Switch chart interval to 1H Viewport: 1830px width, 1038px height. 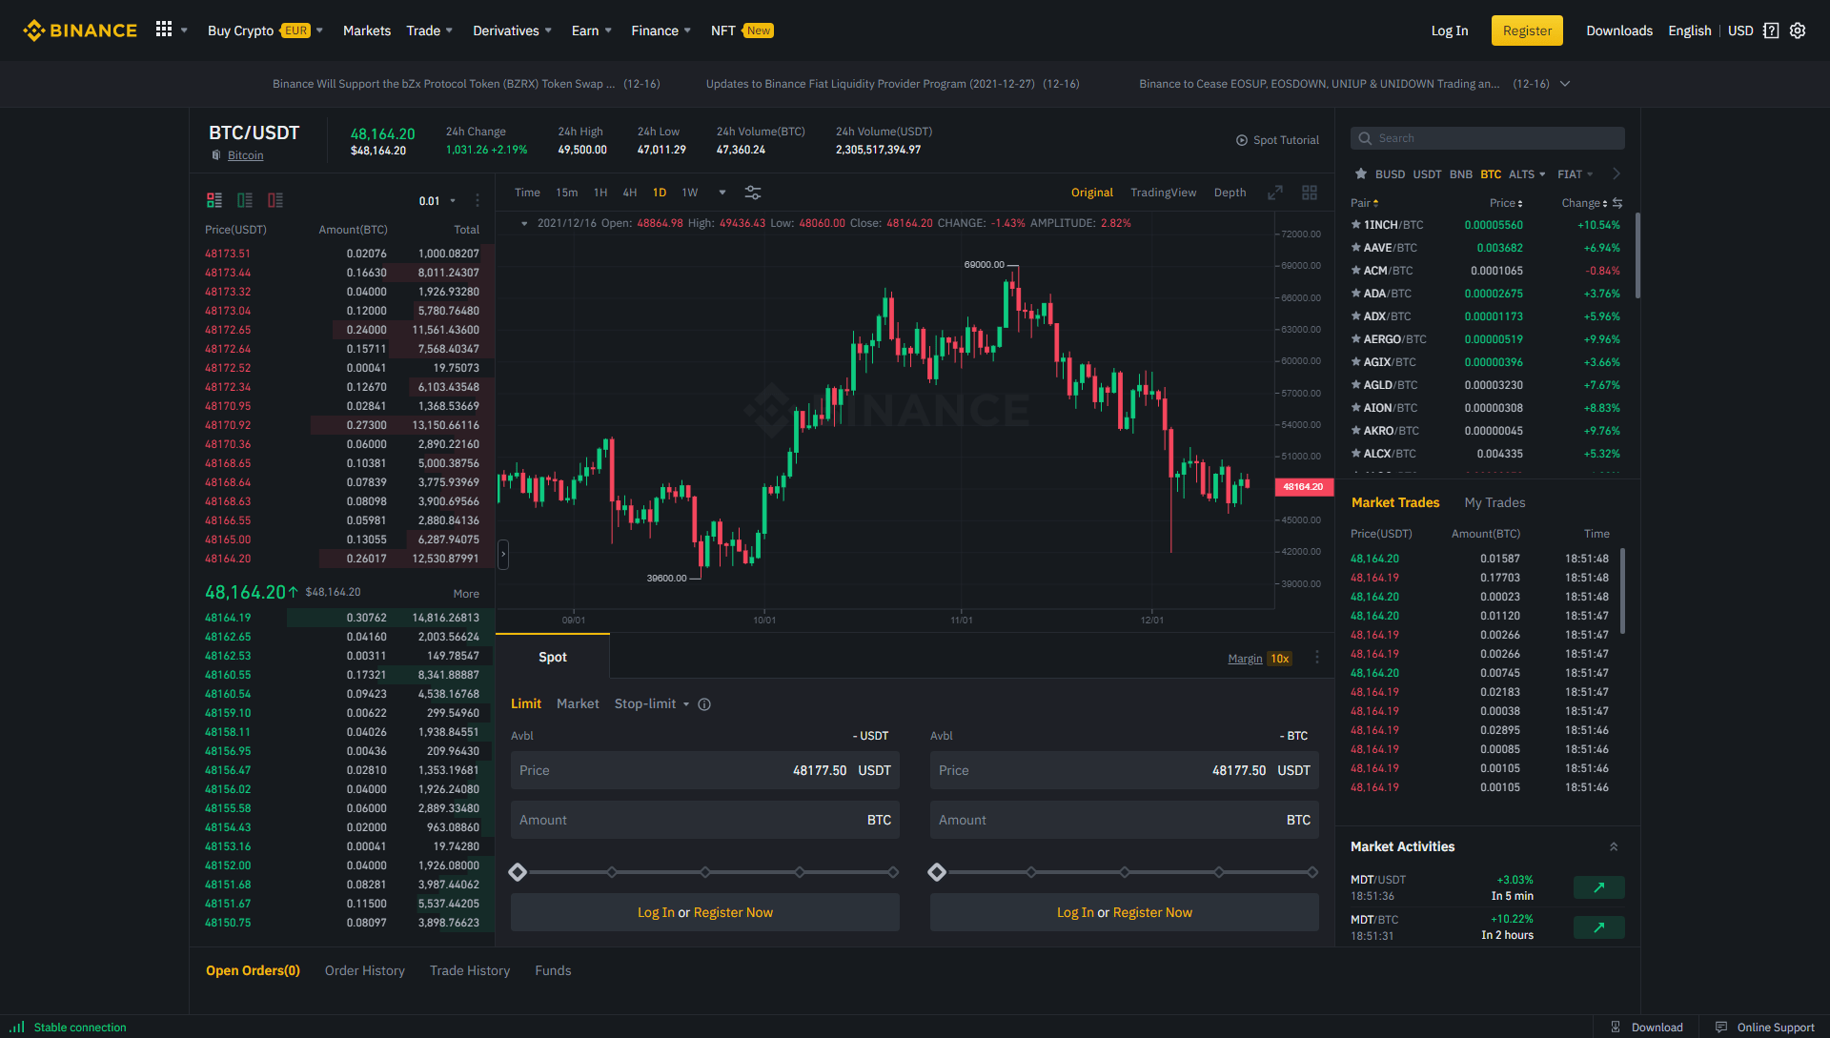(x=600, y=193)
